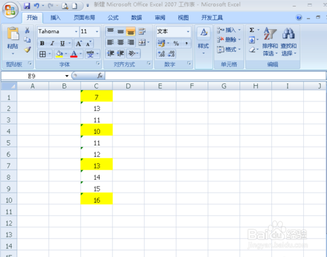Copy selection with the copy icon

27,40
